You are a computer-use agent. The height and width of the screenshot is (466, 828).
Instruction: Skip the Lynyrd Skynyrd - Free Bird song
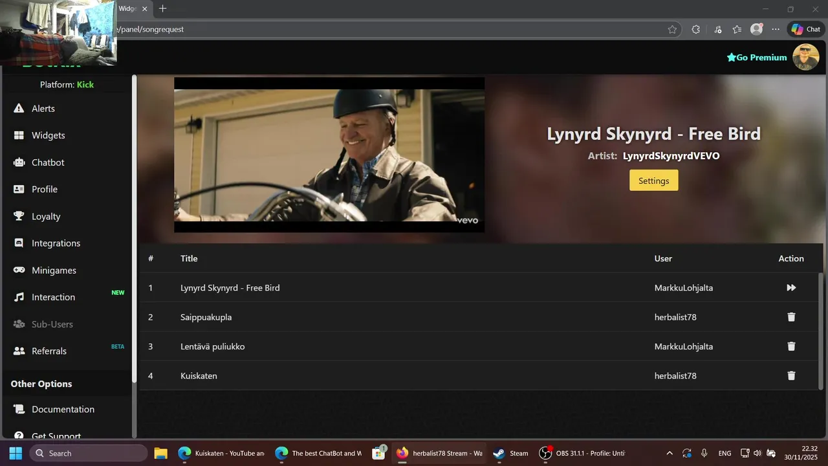click(790, 287)
